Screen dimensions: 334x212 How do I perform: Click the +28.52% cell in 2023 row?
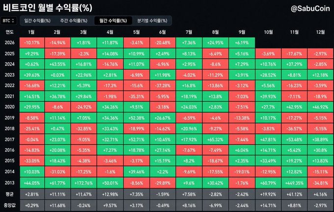pos(268,75)
